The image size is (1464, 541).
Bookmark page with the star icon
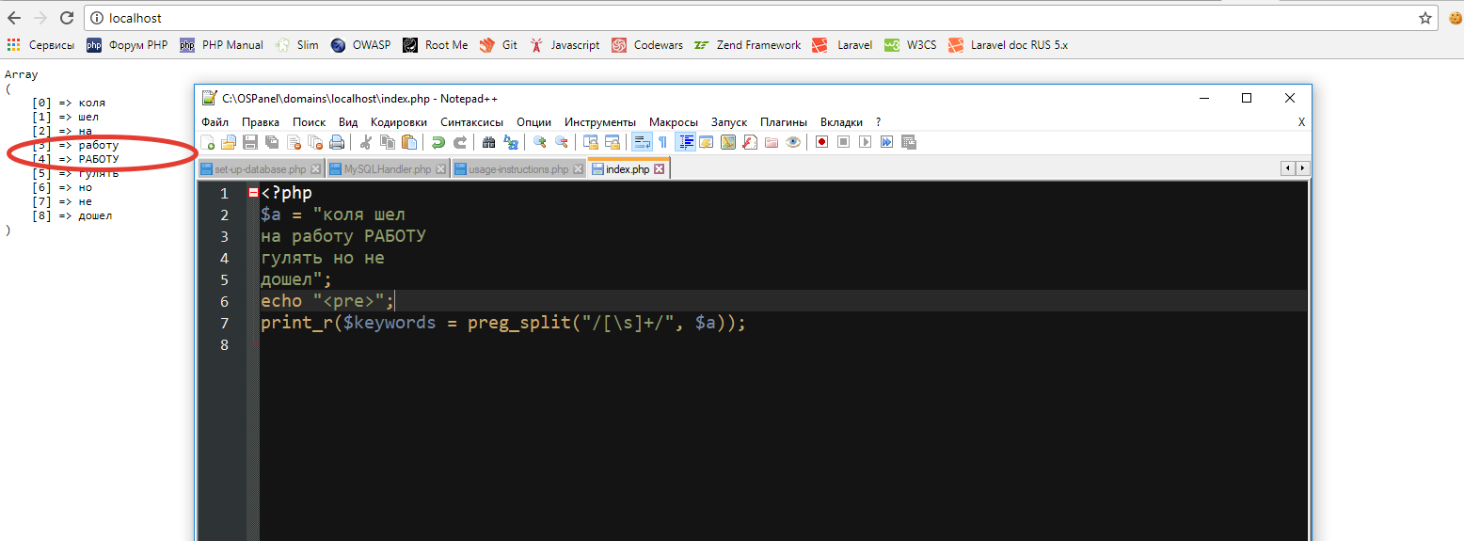click(1425, 18)
